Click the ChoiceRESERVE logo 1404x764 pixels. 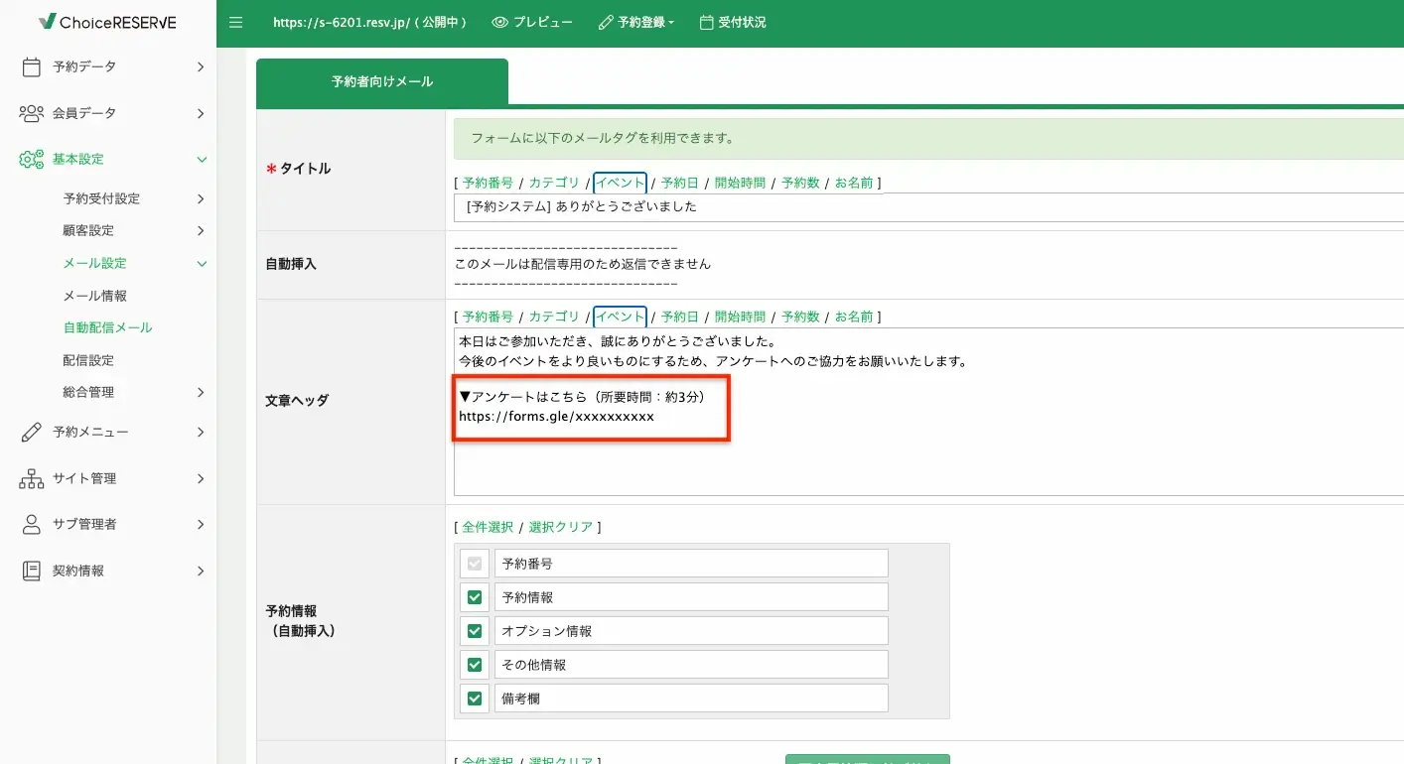point(107,21)
